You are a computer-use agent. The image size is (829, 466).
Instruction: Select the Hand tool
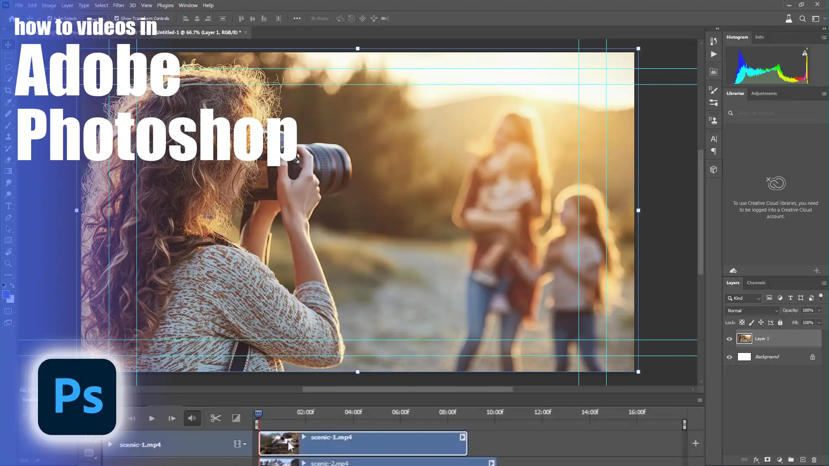point(8,252)
